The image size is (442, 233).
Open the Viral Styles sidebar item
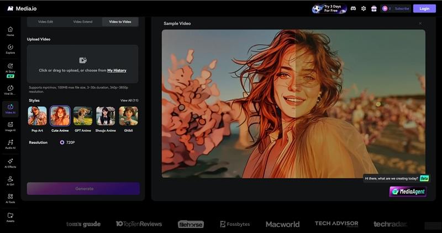(10, 90)
